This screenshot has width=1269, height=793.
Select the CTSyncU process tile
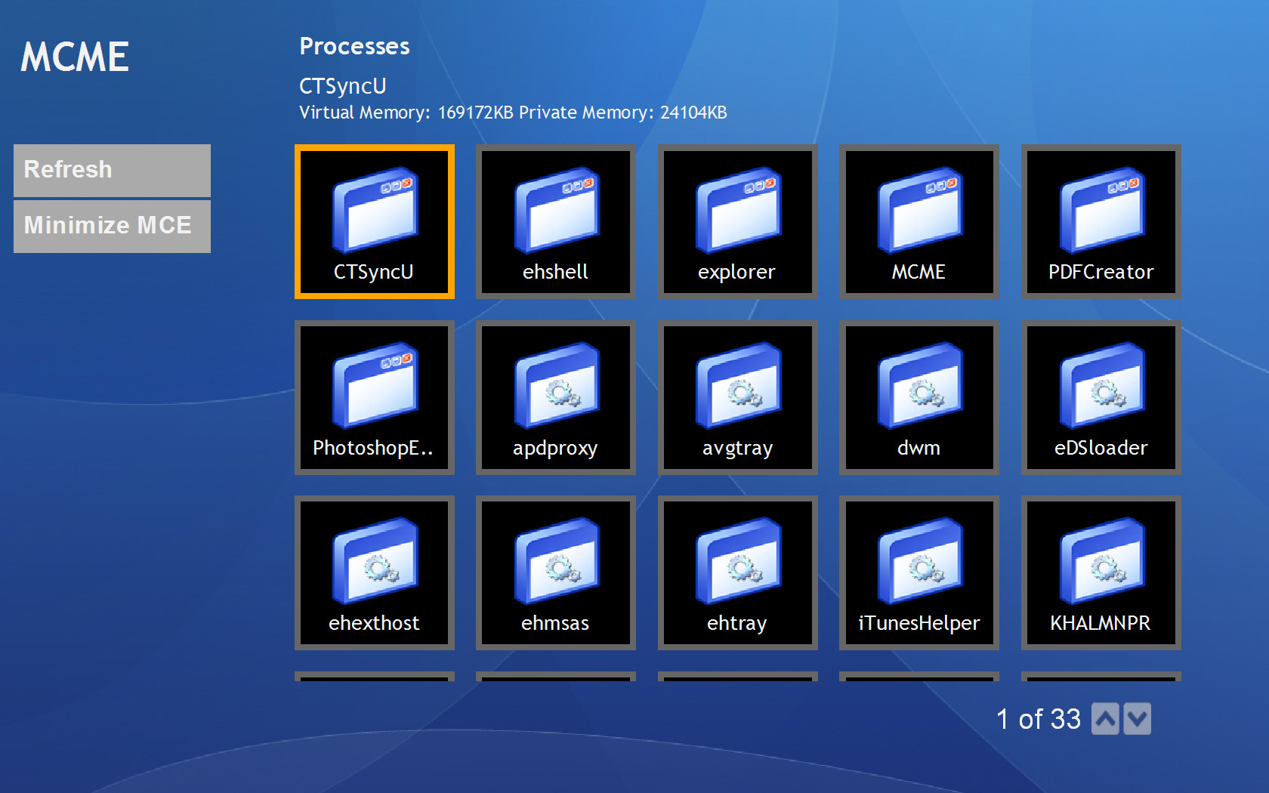point(374,221)
